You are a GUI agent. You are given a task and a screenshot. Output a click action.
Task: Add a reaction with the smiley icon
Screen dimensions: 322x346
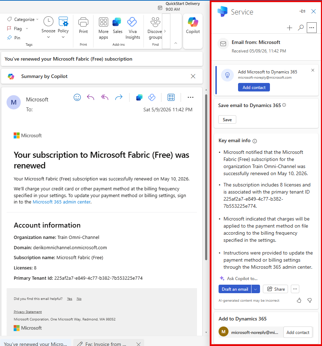point(77,97)
